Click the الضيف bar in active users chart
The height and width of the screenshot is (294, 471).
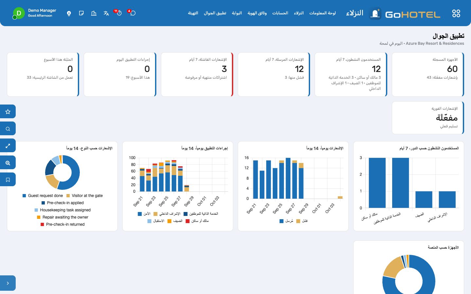[x=424, y=199]
